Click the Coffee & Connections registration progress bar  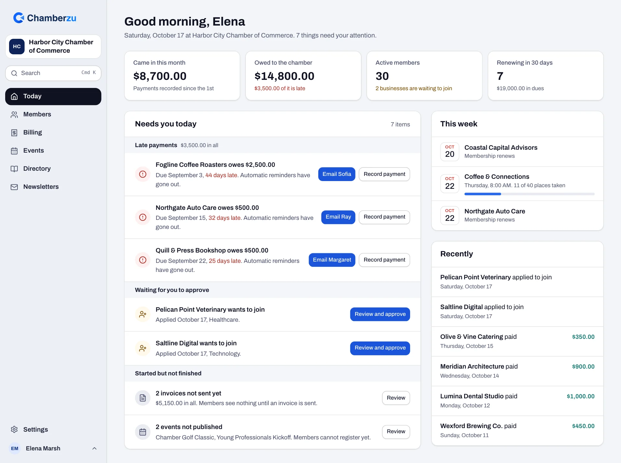pos(529,194)
